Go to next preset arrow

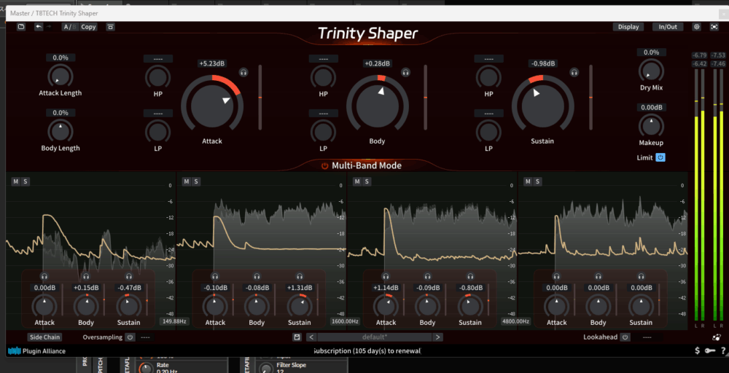point(437,337)
